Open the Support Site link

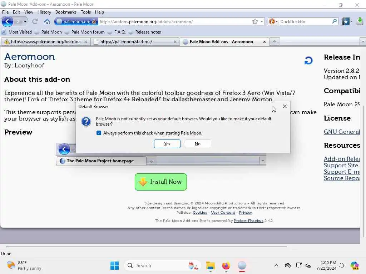[341, 166]
